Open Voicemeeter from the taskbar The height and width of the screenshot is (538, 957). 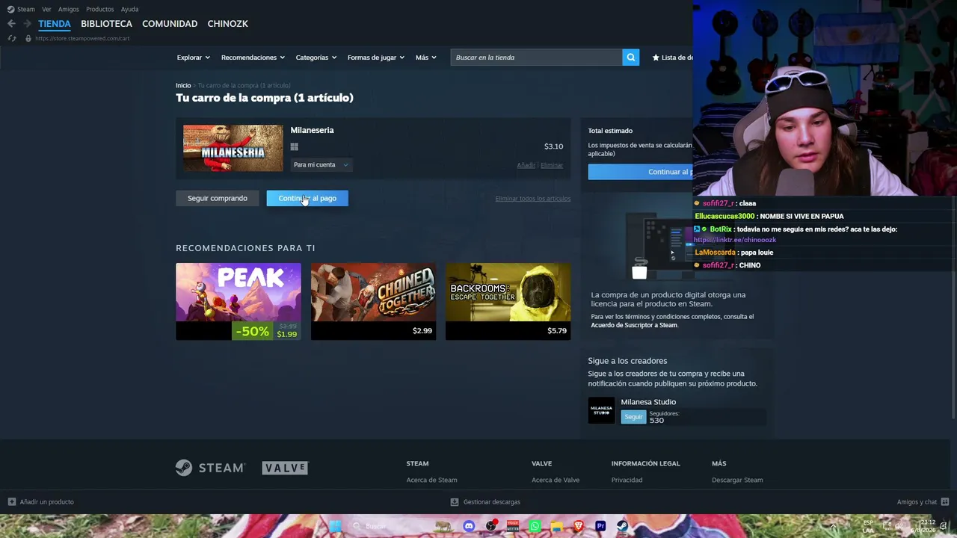[513, 526]
